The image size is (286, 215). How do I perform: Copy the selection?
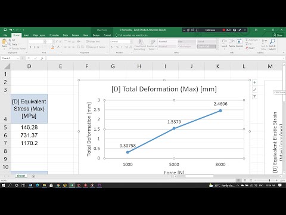pyautogui.click(x=13, y=44)
